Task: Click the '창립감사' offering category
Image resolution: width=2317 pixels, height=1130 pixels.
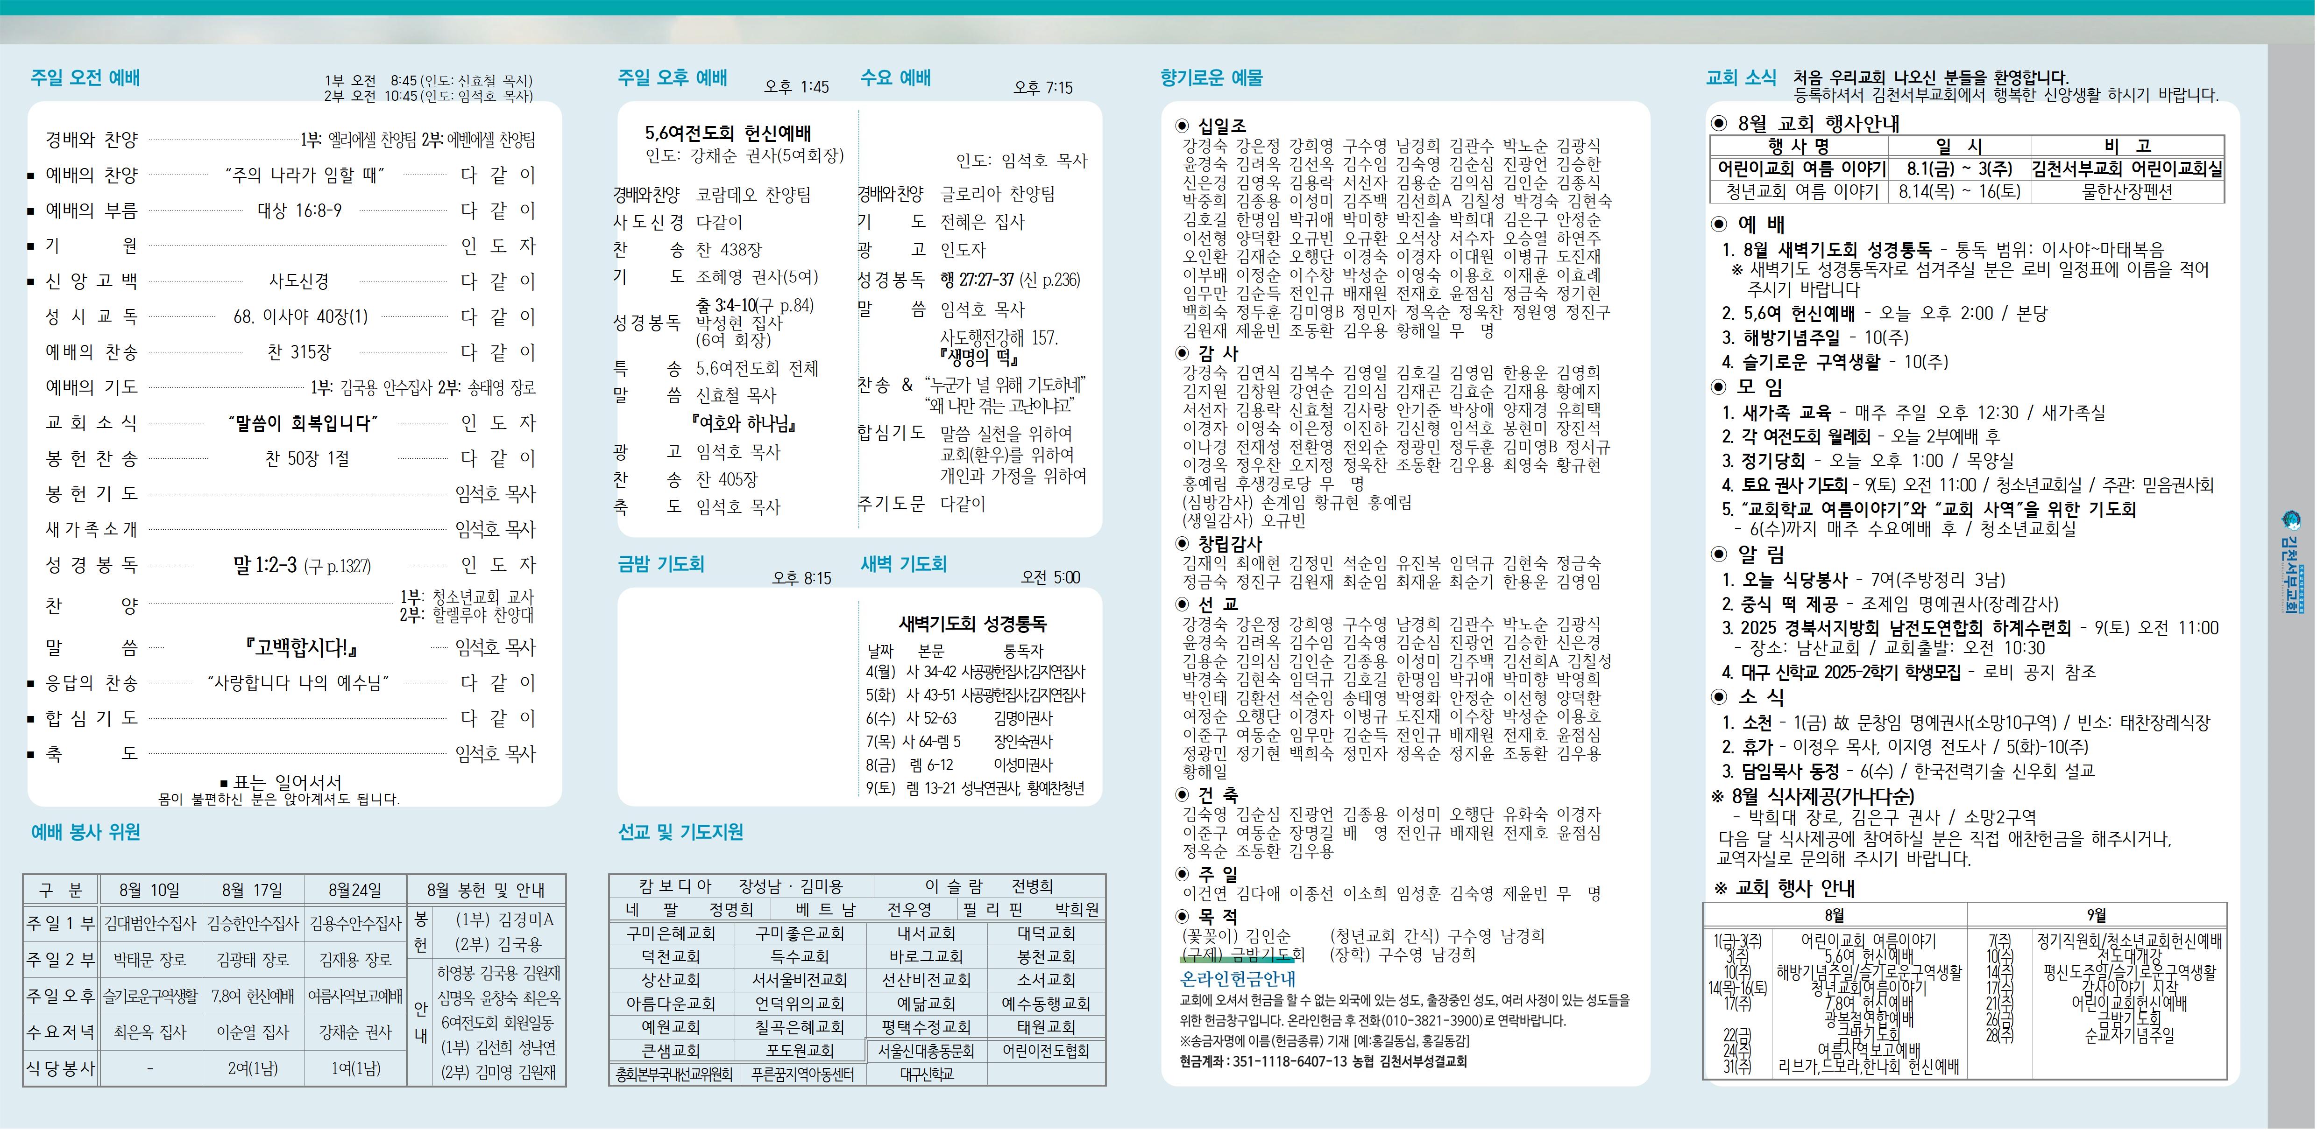Action: point(1230,544)
